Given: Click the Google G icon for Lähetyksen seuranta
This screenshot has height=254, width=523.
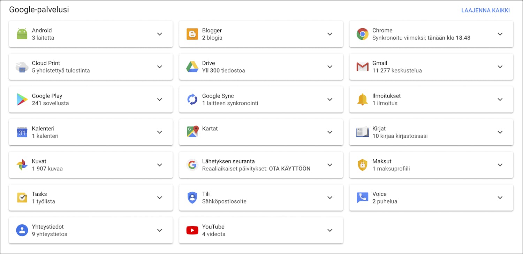Looking at the screenshot, I should point(192,165).
